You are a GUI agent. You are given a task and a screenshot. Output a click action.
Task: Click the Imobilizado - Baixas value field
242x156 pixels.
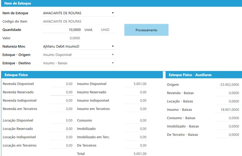click(x=227, y=126)
